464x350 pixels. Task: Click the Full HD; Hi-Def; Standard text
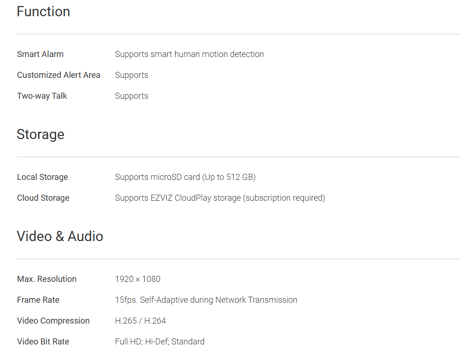pos(159,342)
